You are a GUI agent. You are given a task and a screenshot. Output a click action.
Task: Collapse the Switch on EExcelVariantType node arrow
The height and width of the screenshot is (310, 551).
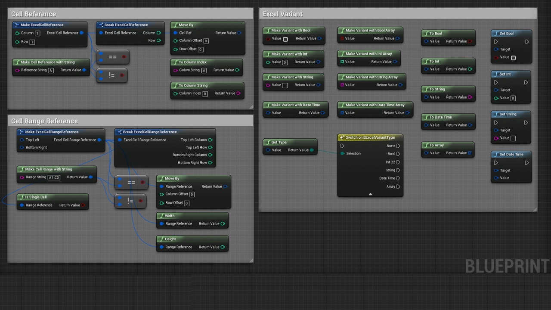click(370, 194)
